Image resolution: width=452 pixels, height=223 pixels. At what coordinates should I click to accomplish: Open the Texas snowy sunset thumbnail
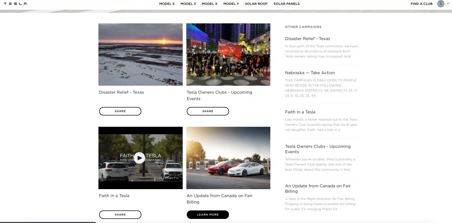(x=141, y=54)
